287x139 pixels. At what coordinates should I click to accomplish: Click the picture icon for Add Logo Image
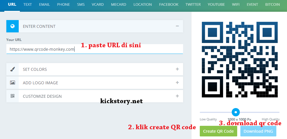pyautogui.click(x=12, y=83)
